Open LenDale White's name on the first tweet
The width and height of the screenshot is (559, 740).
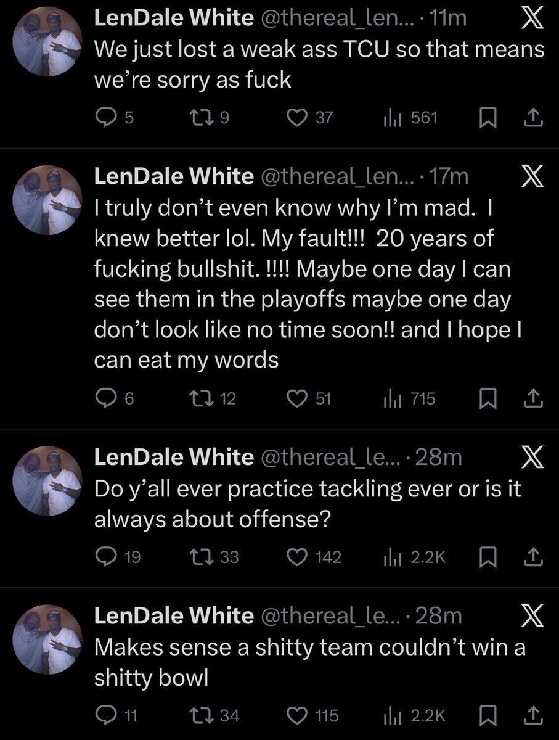point(173,19)
